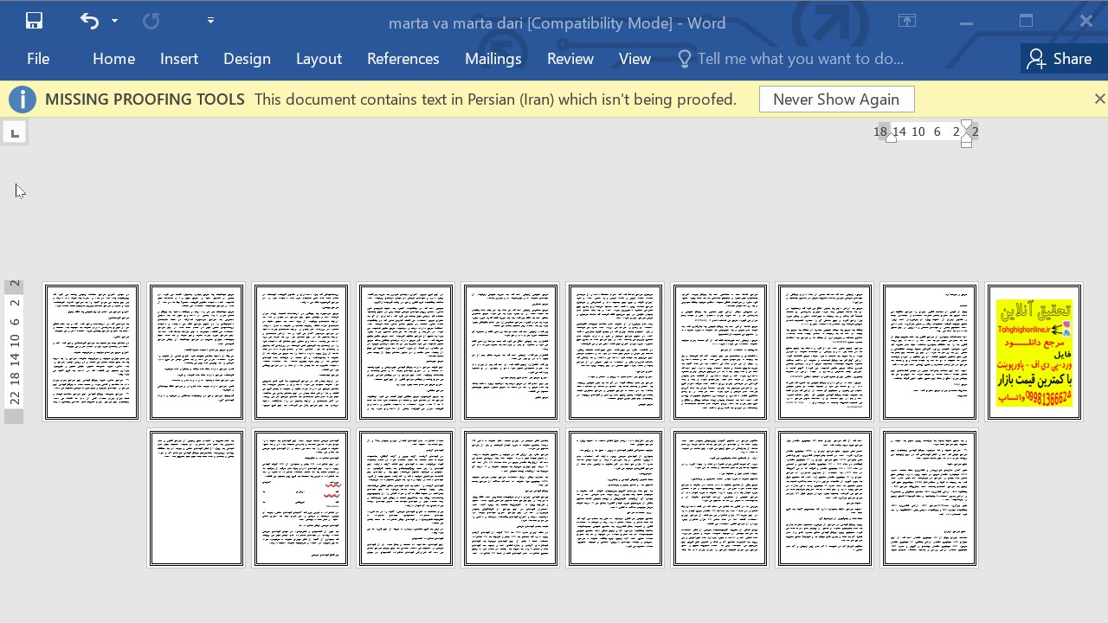This screenshot has height=623, width=1108.
Task: Click the Undo arrow icon
Action: [x=89, y=21]
